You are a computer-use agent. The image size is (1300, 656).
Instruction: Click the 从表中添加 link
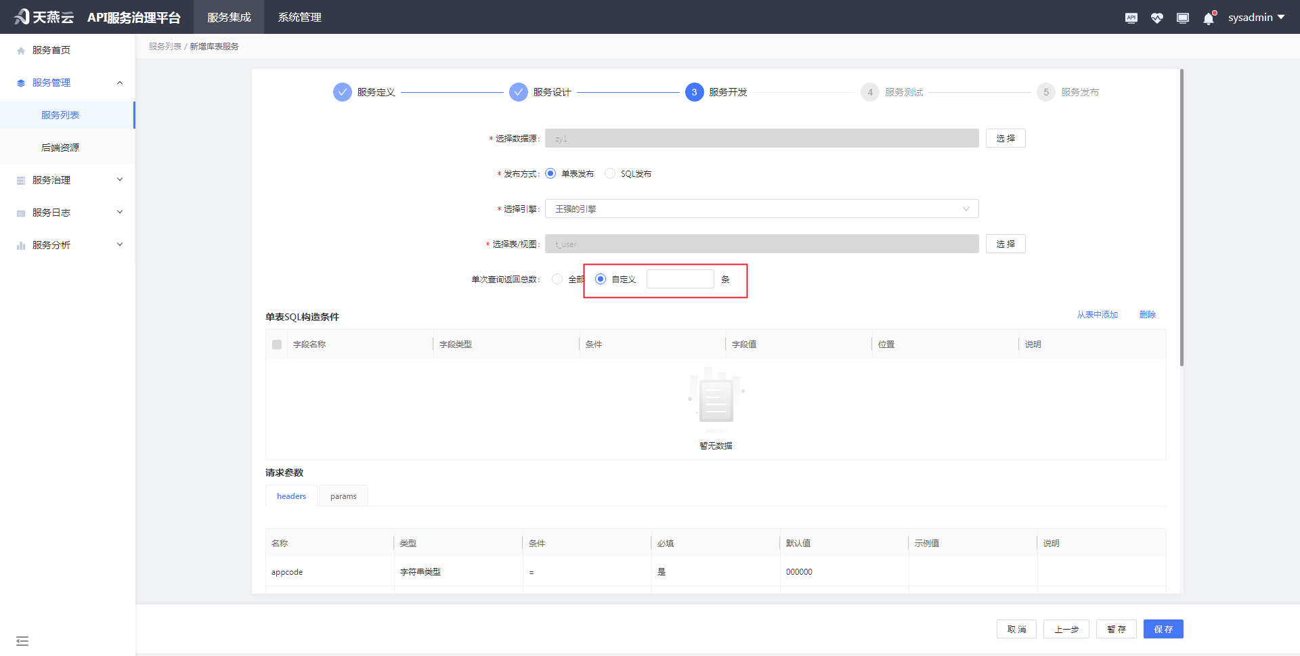pyautogui.click(x=1097, y=315)
